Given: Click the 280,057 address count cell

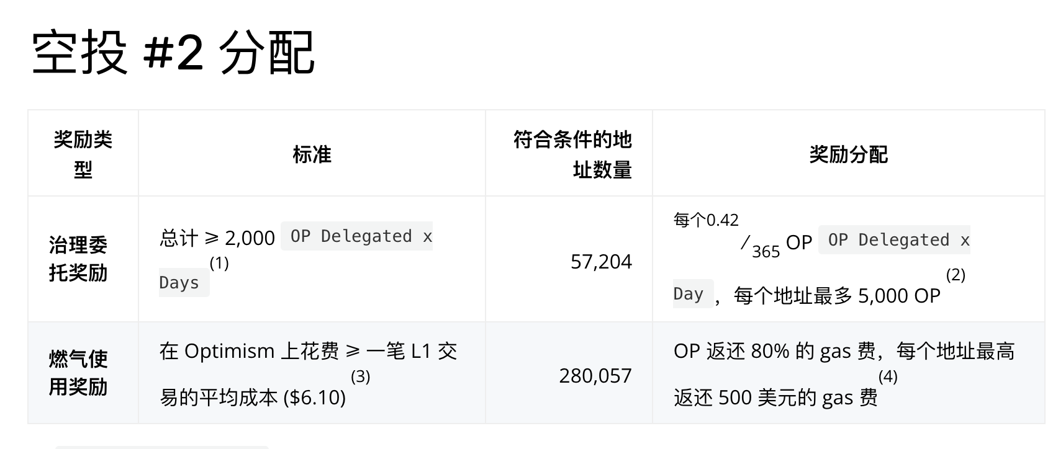Looking at the screenshot, I should click(x=595, y=376).
